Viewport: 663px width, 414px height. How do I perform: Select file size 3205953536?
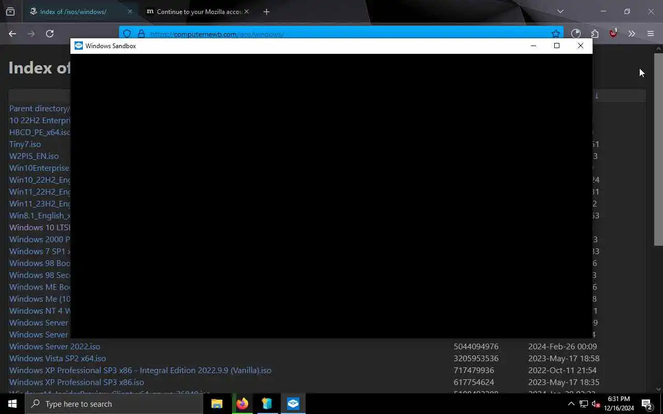click(x=476, y=358)
